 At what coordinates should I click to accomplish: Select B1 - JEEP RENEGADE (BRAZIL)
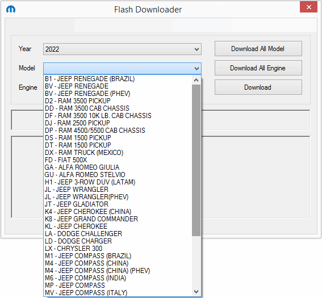[118, 79]
